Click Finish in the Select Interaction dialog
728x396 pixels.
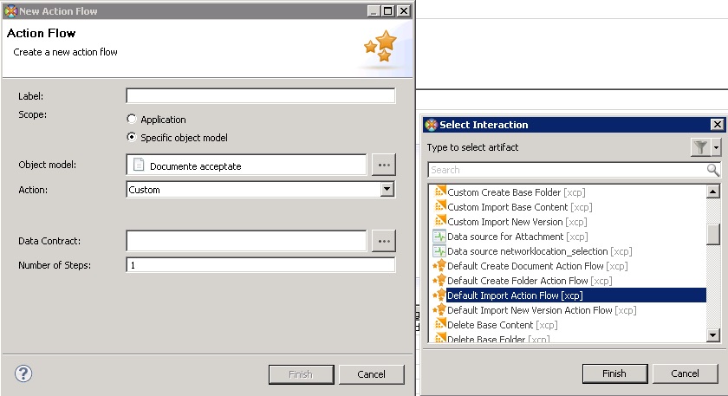[614, 373]
